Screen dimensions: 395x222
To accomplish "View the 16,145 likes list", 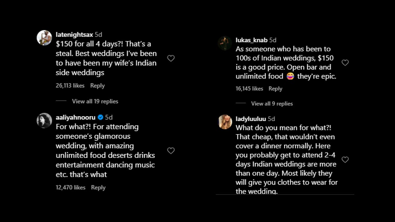I will coord(250,88).
